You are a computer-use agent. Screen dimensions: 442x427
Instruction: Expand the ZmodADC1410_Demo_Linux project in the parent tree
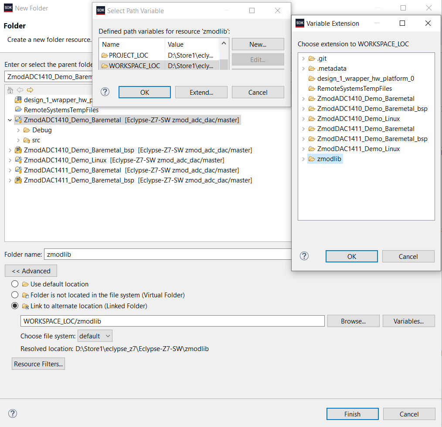click(x=10, y=160)
